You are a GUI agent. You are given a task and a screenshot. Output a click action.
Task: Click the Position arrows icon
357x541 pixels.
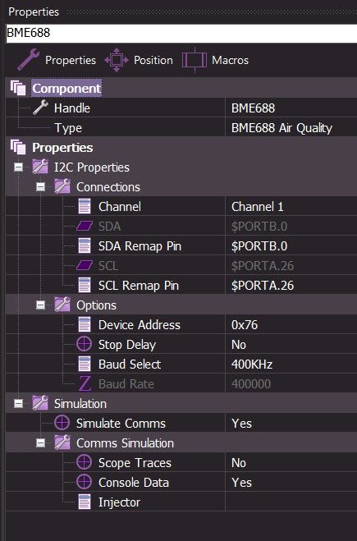tap(117, 60)
